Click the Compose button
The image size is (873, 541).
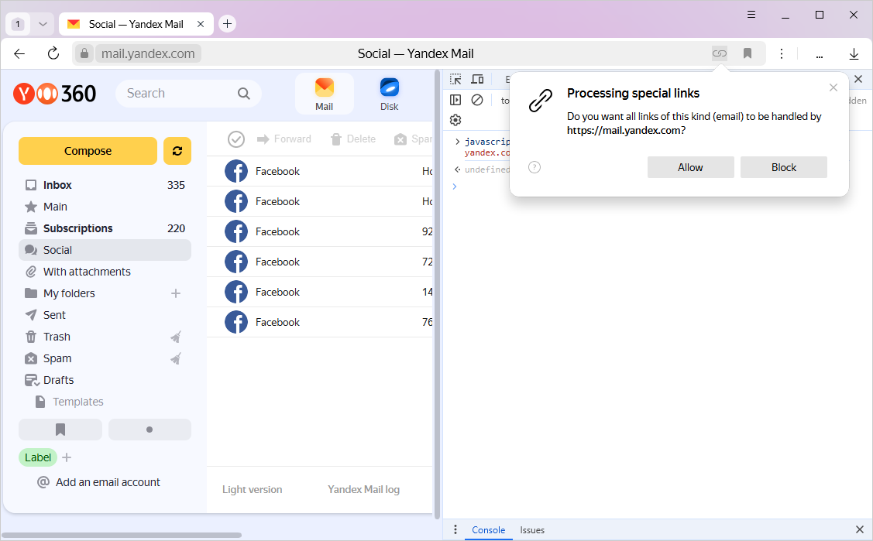tap(88, 151)
